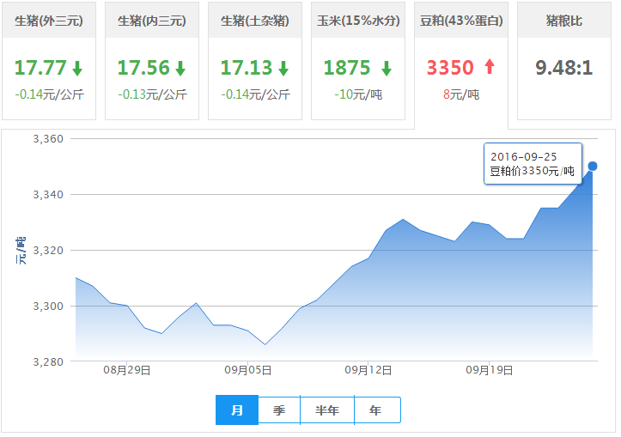621x437 pixels.
Task: Click the green down arrow beside 1875
Action: point(387,68)
